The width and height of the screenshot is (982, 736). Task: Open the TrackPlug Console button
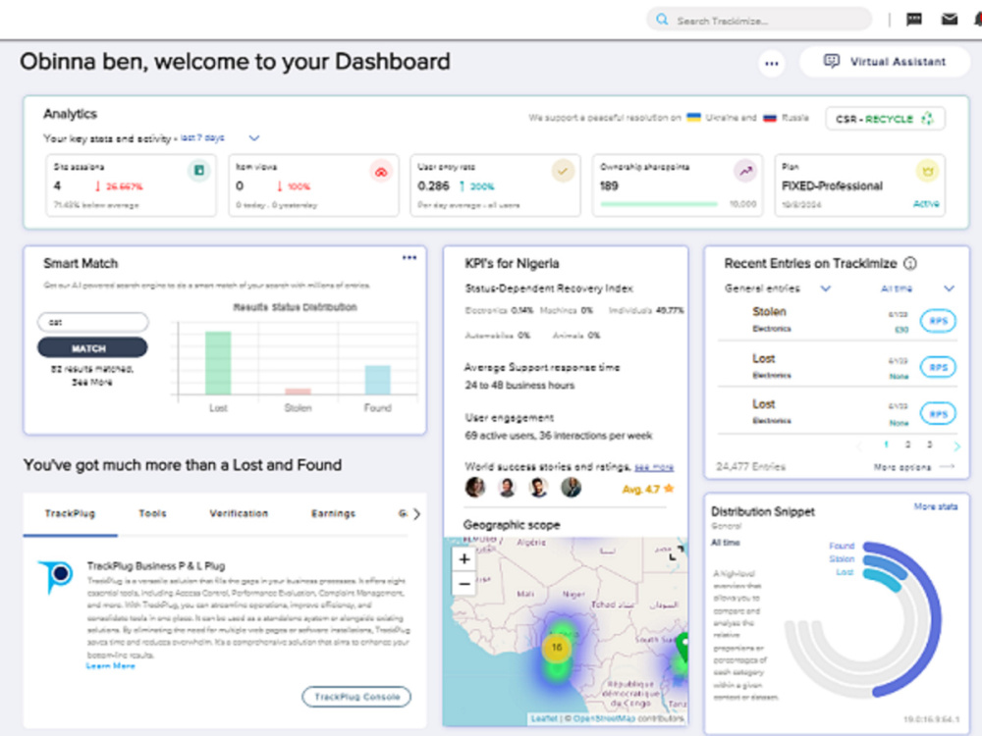click(x=356, y=697)
